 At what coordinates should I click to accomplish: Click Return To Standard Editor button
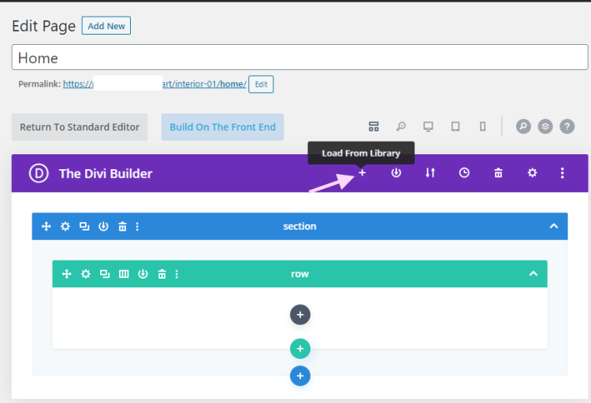point(80,127)
